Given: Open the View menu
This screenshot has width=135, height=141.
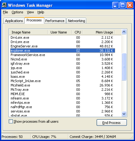Looking at the screenshot, I should click(x=30, y=12).
